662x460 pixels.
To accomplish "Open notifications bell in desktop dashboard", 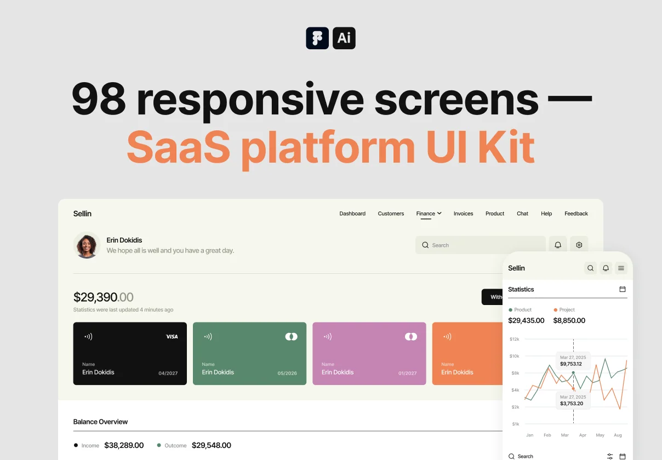I will coord(558,245).
